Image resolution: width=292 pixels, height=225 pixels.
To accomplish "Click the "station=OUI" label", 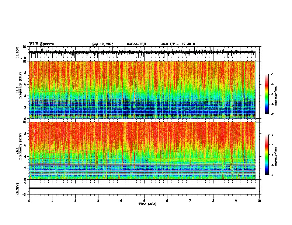I will [x=136, y=44].
